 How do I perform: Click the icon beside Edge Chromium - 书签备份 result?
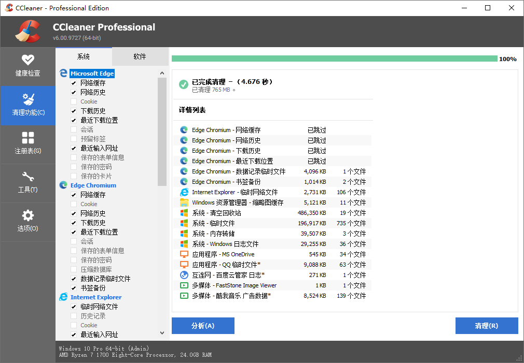coord(184,181)
